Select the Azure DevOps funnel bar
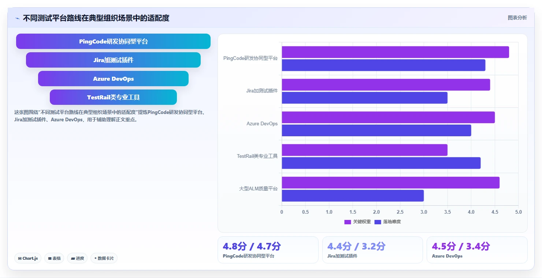The height and width of the screenshot is (278, 542). (113, 79)
